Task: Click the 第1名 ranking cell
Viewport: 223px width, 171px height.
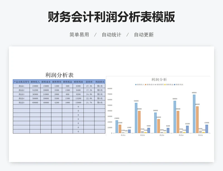Action: click(100, 86)
